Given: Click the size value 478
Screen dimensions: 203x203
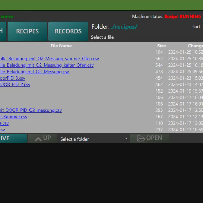Looking at the screenshot, I should point(159,71).
